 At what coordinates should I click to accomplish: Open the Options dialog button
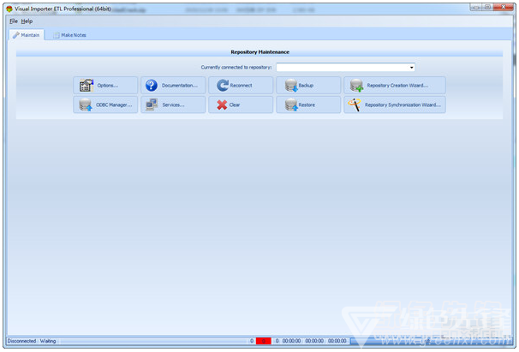click(105, 85)
